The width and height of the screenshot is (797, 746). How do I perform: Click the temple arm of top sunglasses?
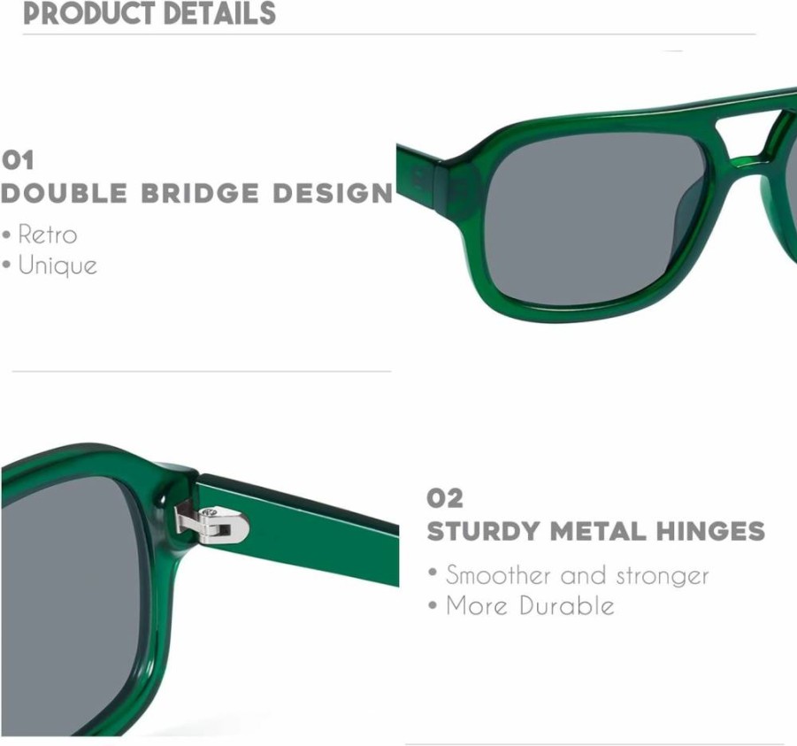click(418, 174)
